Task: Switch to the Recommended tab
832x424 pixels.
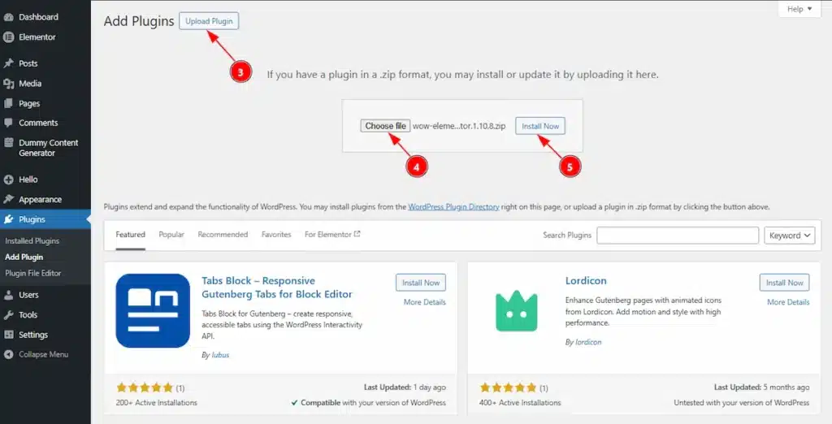Action: pyautogui.click(x=223, y=235)
